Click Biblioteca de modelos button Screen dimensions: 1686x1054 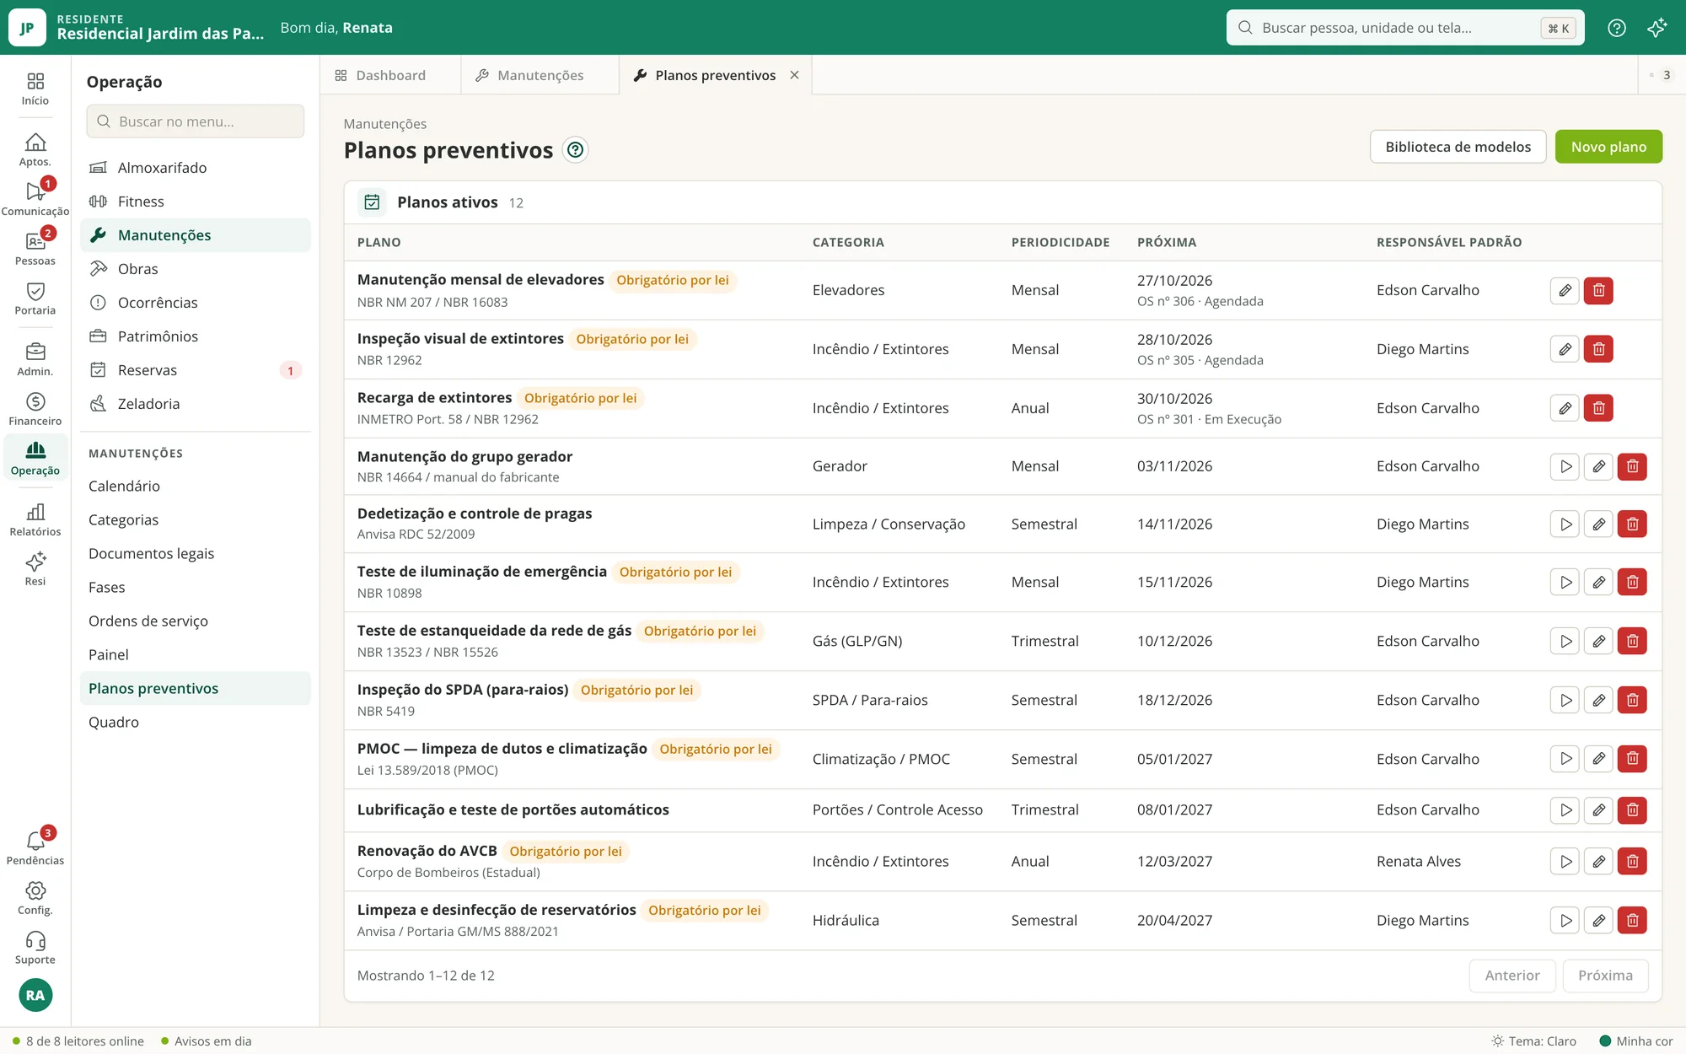(1458, 147)
